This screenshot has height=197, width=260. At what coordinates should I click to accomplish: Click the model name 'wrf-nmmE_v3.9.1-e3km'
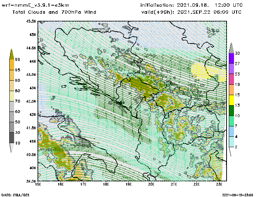pos(35,5)
